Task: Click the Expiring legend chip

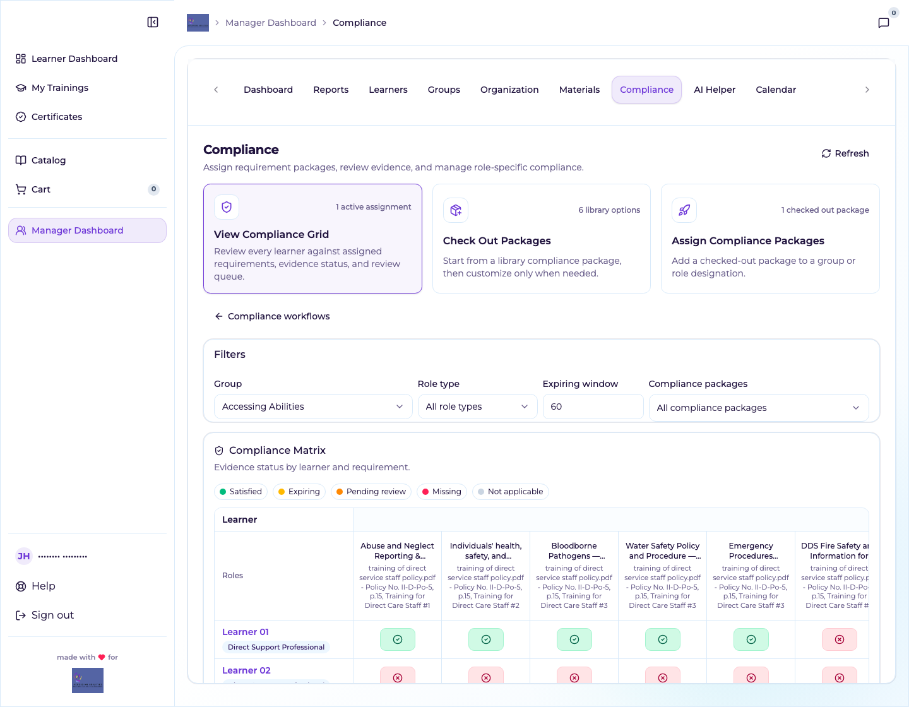Action: [299, 492]
